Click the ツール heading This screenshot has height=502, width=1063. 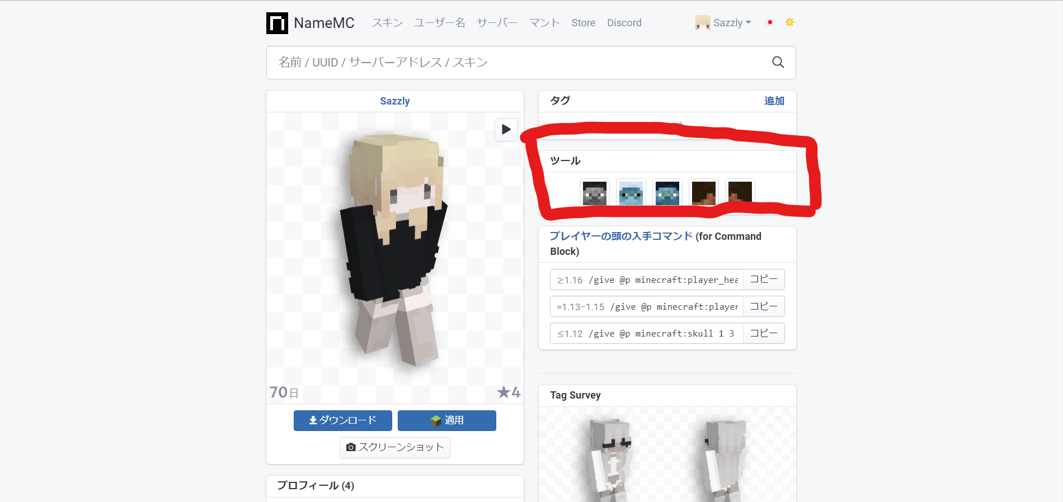(x=565, y=161)
